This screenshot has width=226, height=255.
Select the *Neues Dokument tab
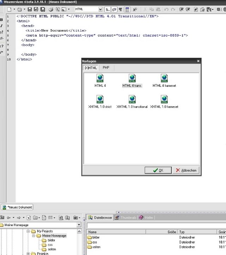[17, 207]
